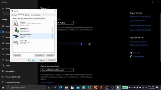Select the Microphone Array device icon
The image size is (161, 90).
tap(16, 36)
